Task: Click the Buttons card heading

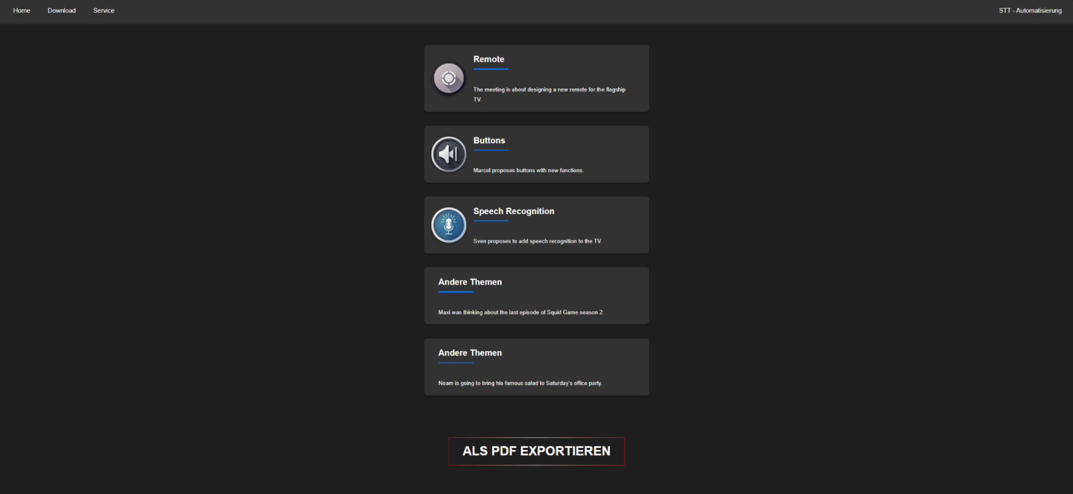Action: tap(489, 140)
